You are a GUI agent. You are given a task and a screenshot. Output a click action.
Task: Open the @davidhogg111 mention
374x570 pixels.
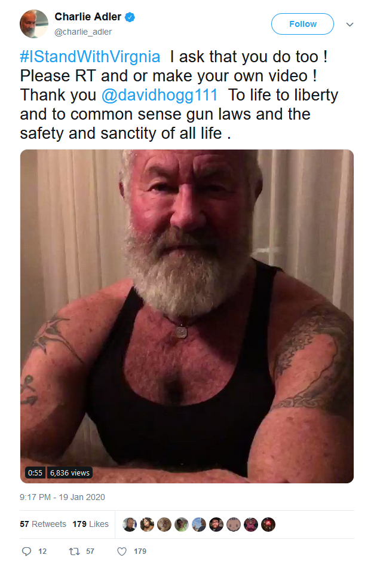(x=160, y=95)
